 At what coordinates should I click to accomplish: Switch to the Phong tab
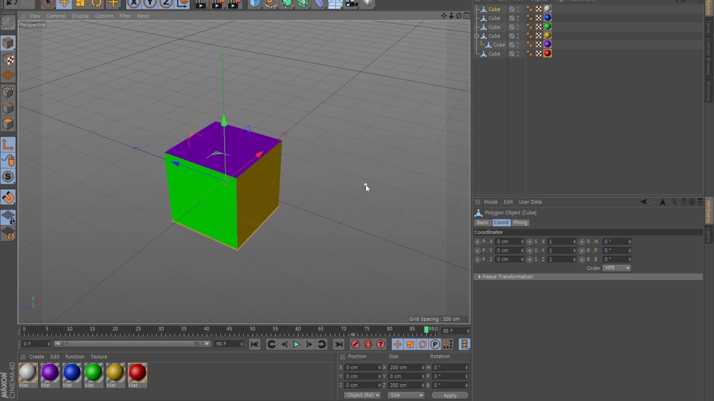coord(520,222)
